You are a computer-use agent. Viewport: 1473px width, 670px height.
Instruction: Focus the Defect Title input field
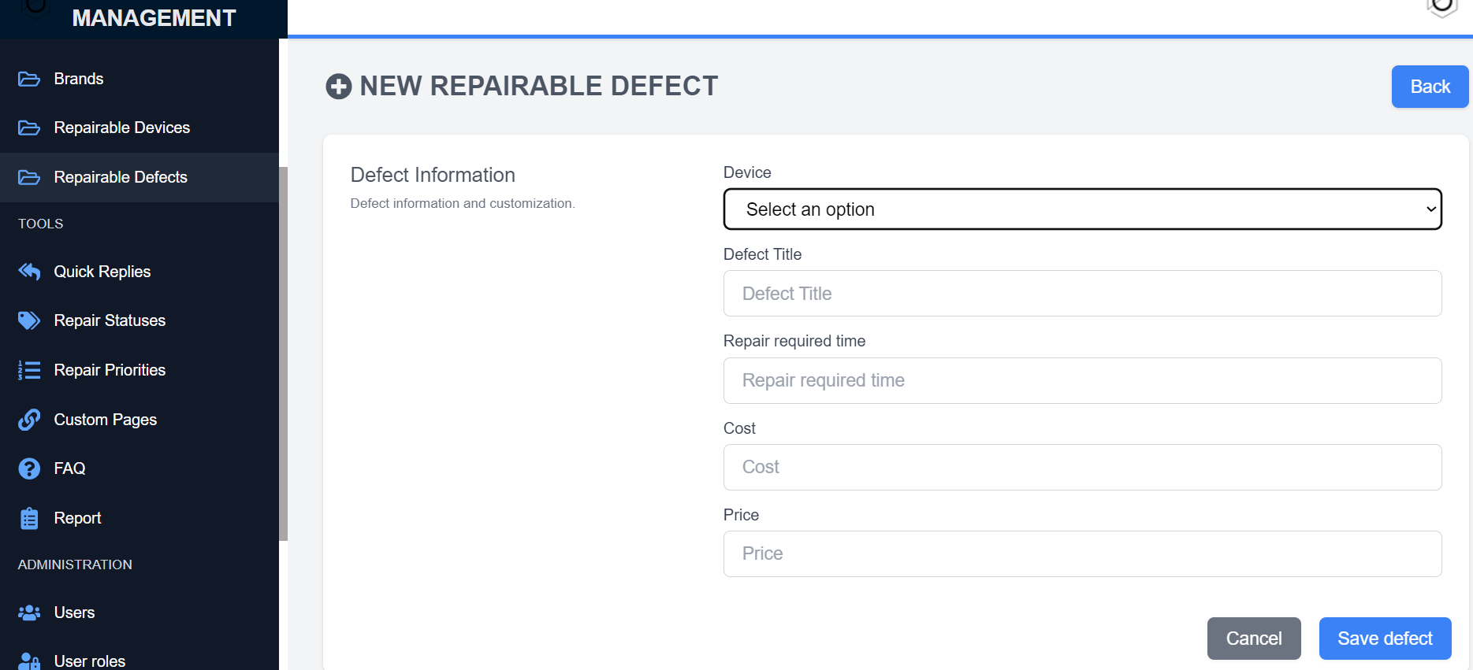click(1082, 294)
